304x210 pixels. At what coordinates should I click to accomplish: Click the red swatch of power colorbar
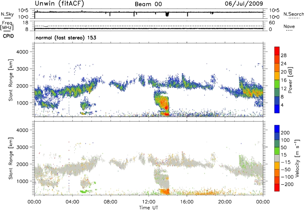pos(277,51)
